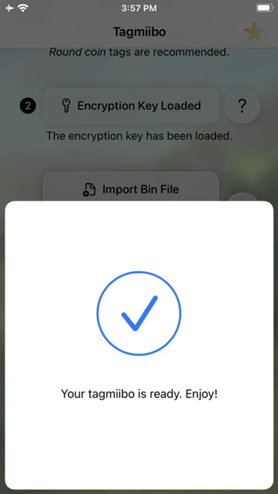Tap the blue checkmark success icon
This screenshot has width=278, height=494.
click(139, 313)
